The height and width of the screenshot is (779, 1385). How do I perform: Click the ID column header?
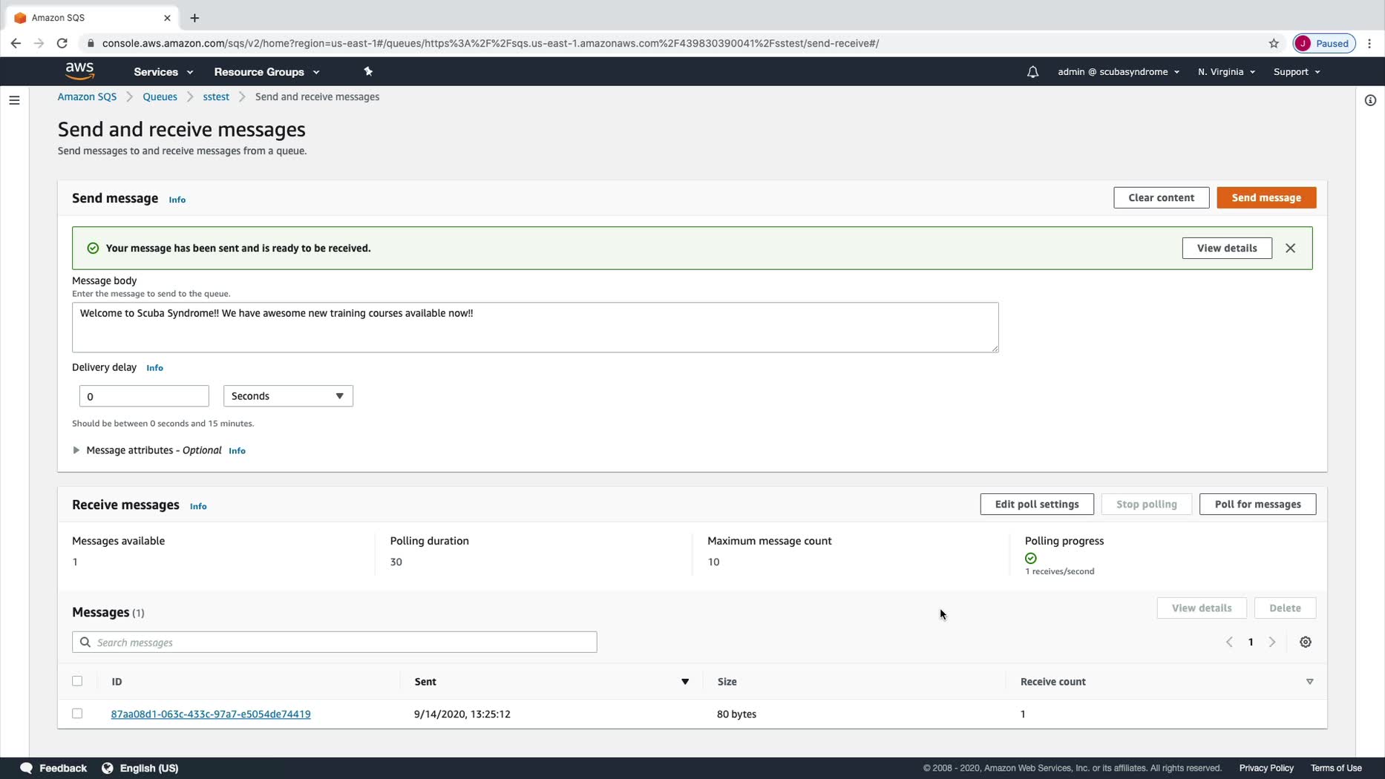pos(117,681)
